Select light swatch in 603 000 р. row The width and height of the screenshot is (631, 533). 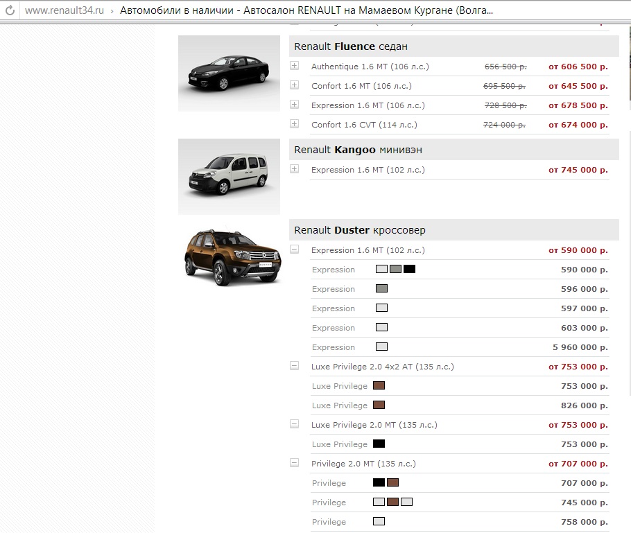tap(381, 327)
